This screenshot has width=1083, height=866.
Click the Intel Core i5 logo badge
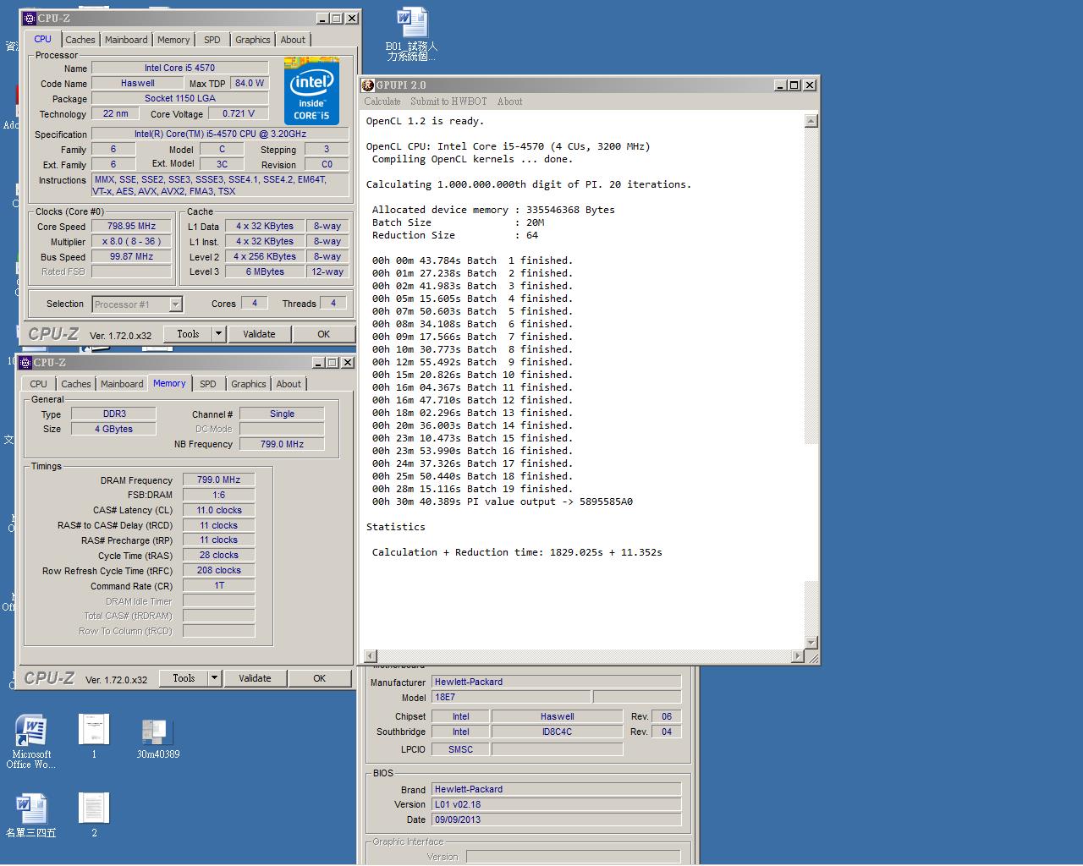[x=311, y=91]
